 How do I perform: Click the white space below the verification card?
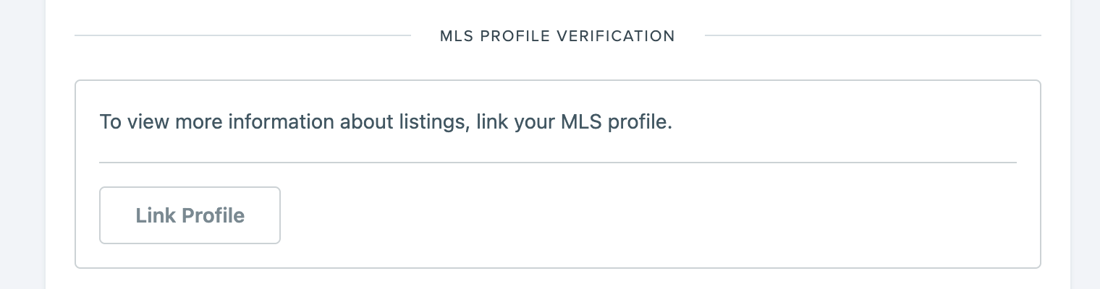(x=557, y=280)
